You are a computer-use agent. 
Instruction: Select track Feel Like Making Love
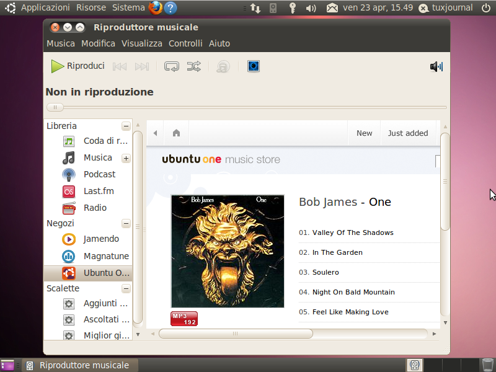[350, 312]
